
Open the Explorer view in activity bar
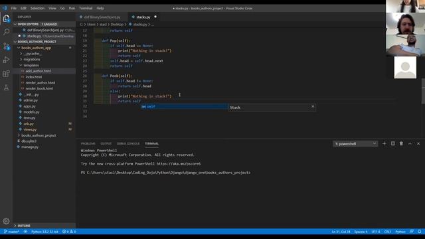[x=6, y=19]
